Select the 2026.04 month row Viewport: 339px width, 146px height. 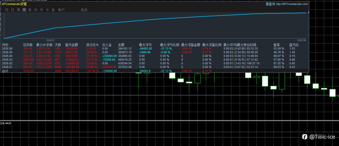[155, 56]
